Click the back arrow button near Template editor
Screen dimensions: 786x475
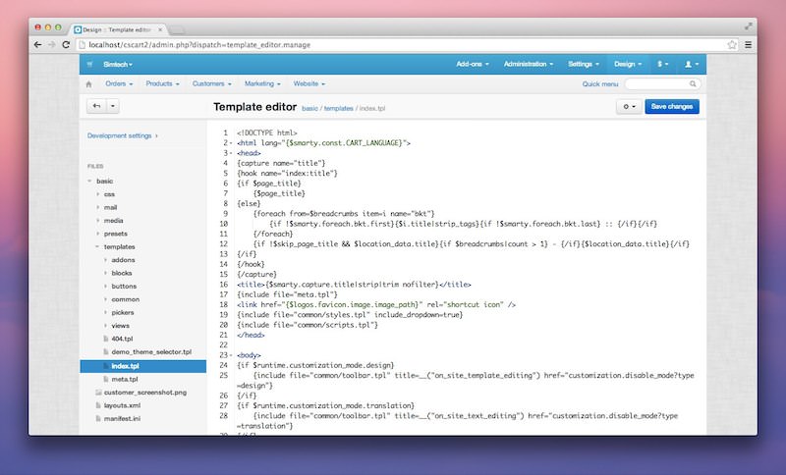click(x=96, y=106)
